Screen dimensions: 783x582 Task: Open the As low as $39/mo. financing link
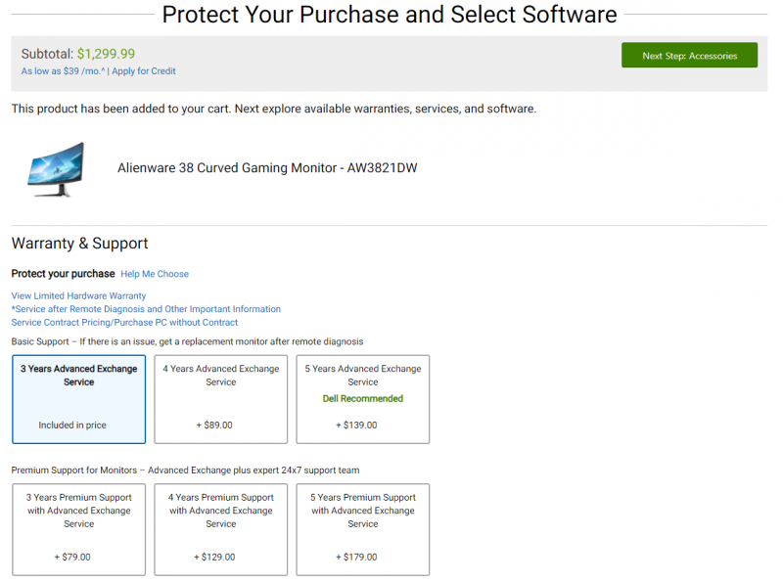tap(63, 70)
